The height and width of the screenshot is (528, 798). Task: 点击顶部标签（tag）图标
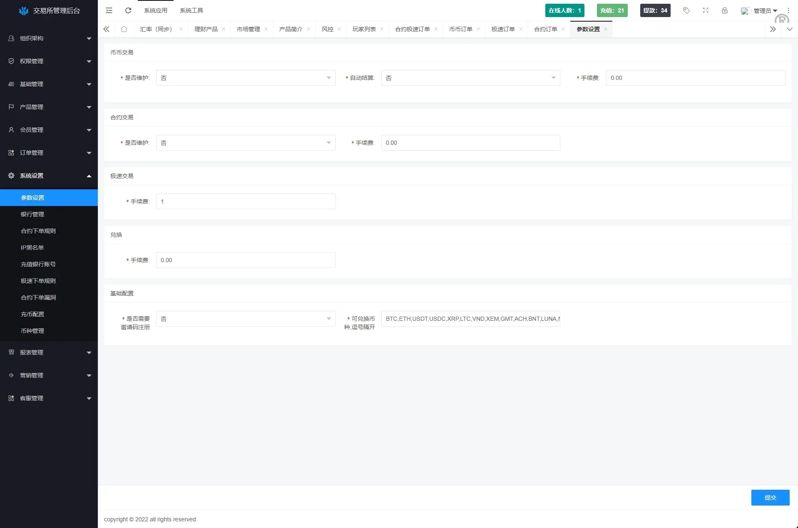pyautogui.click(x=686, y=10)
